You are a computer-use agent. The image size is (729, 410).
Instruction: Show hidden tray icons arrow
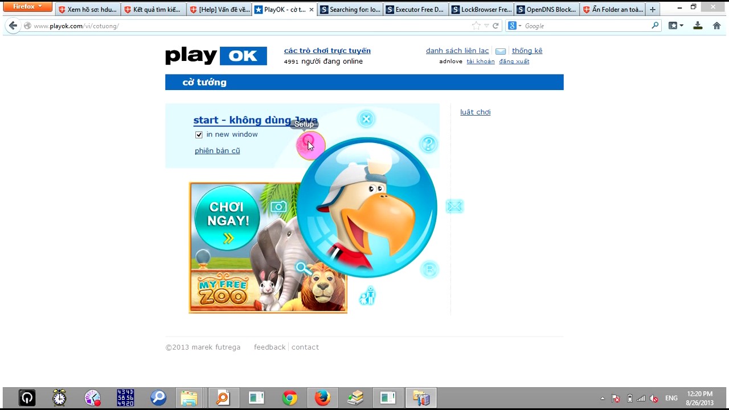pyautogui.click(x=603, y=398)
